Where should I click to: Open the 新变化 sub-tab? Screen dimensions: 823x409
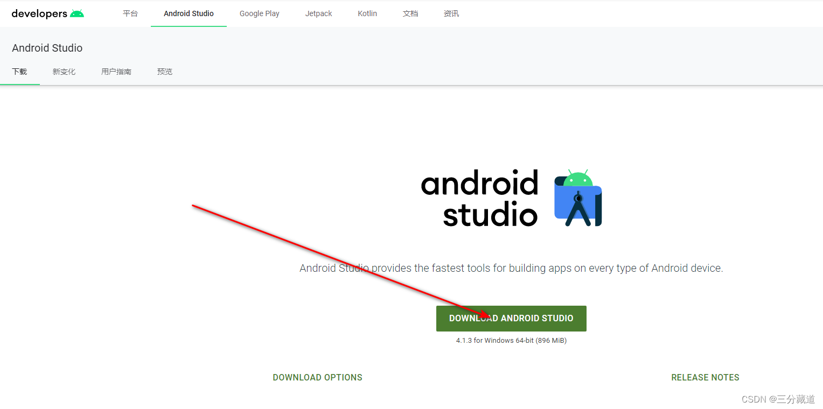(64, 72)
